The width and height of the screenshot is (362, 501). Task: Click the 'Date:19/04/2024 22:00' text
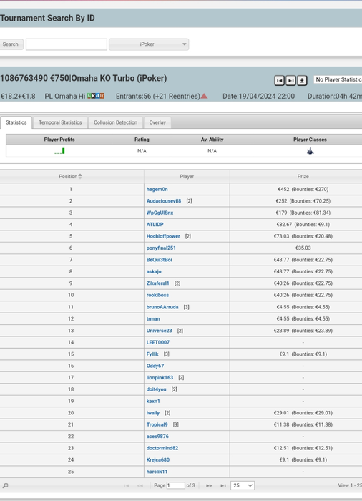pyautogui.click(x=258, y=96)
